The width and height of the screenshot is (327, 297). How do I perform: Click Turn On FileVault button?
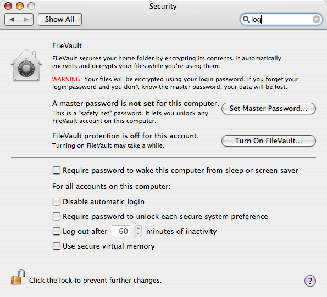point(269,141)
